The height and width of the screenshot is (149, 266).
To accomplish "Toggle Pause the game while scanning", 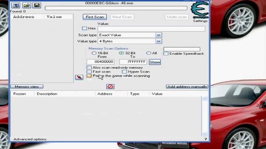I will click(89, 76).
